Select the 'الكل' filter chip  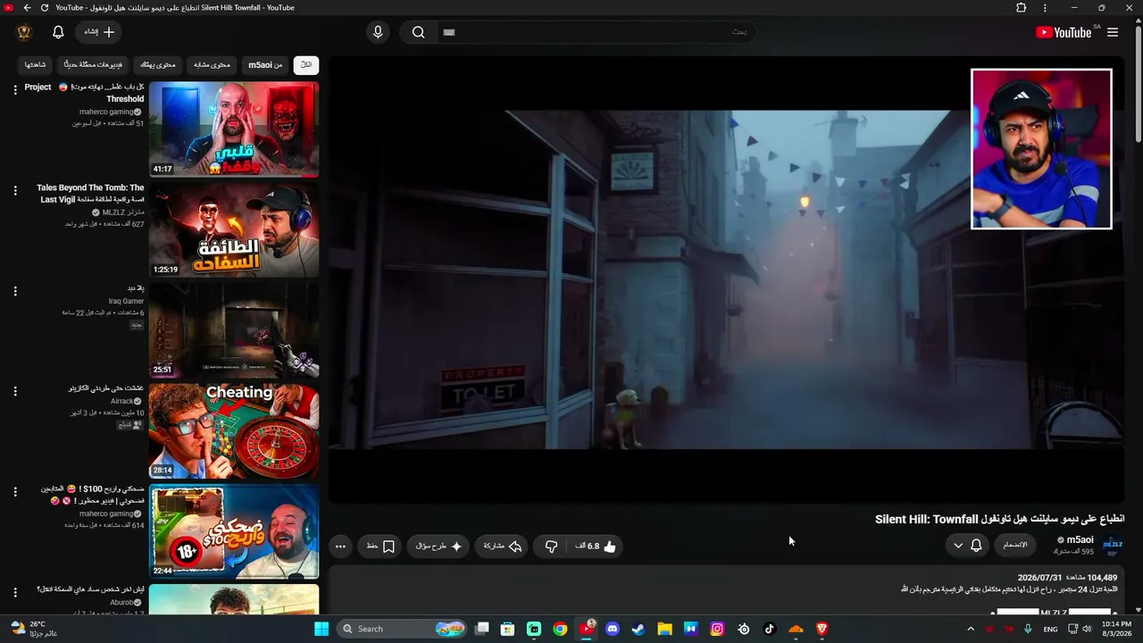(306, 64)
